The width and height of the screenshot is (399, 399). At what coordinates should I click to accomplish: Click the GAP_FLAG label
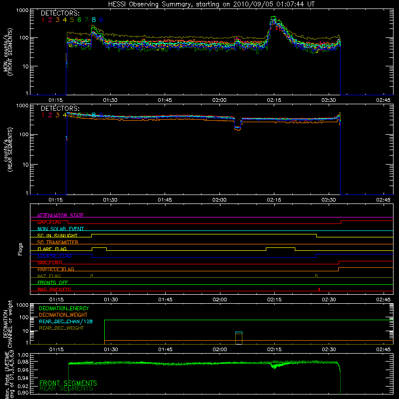point(49,222)
